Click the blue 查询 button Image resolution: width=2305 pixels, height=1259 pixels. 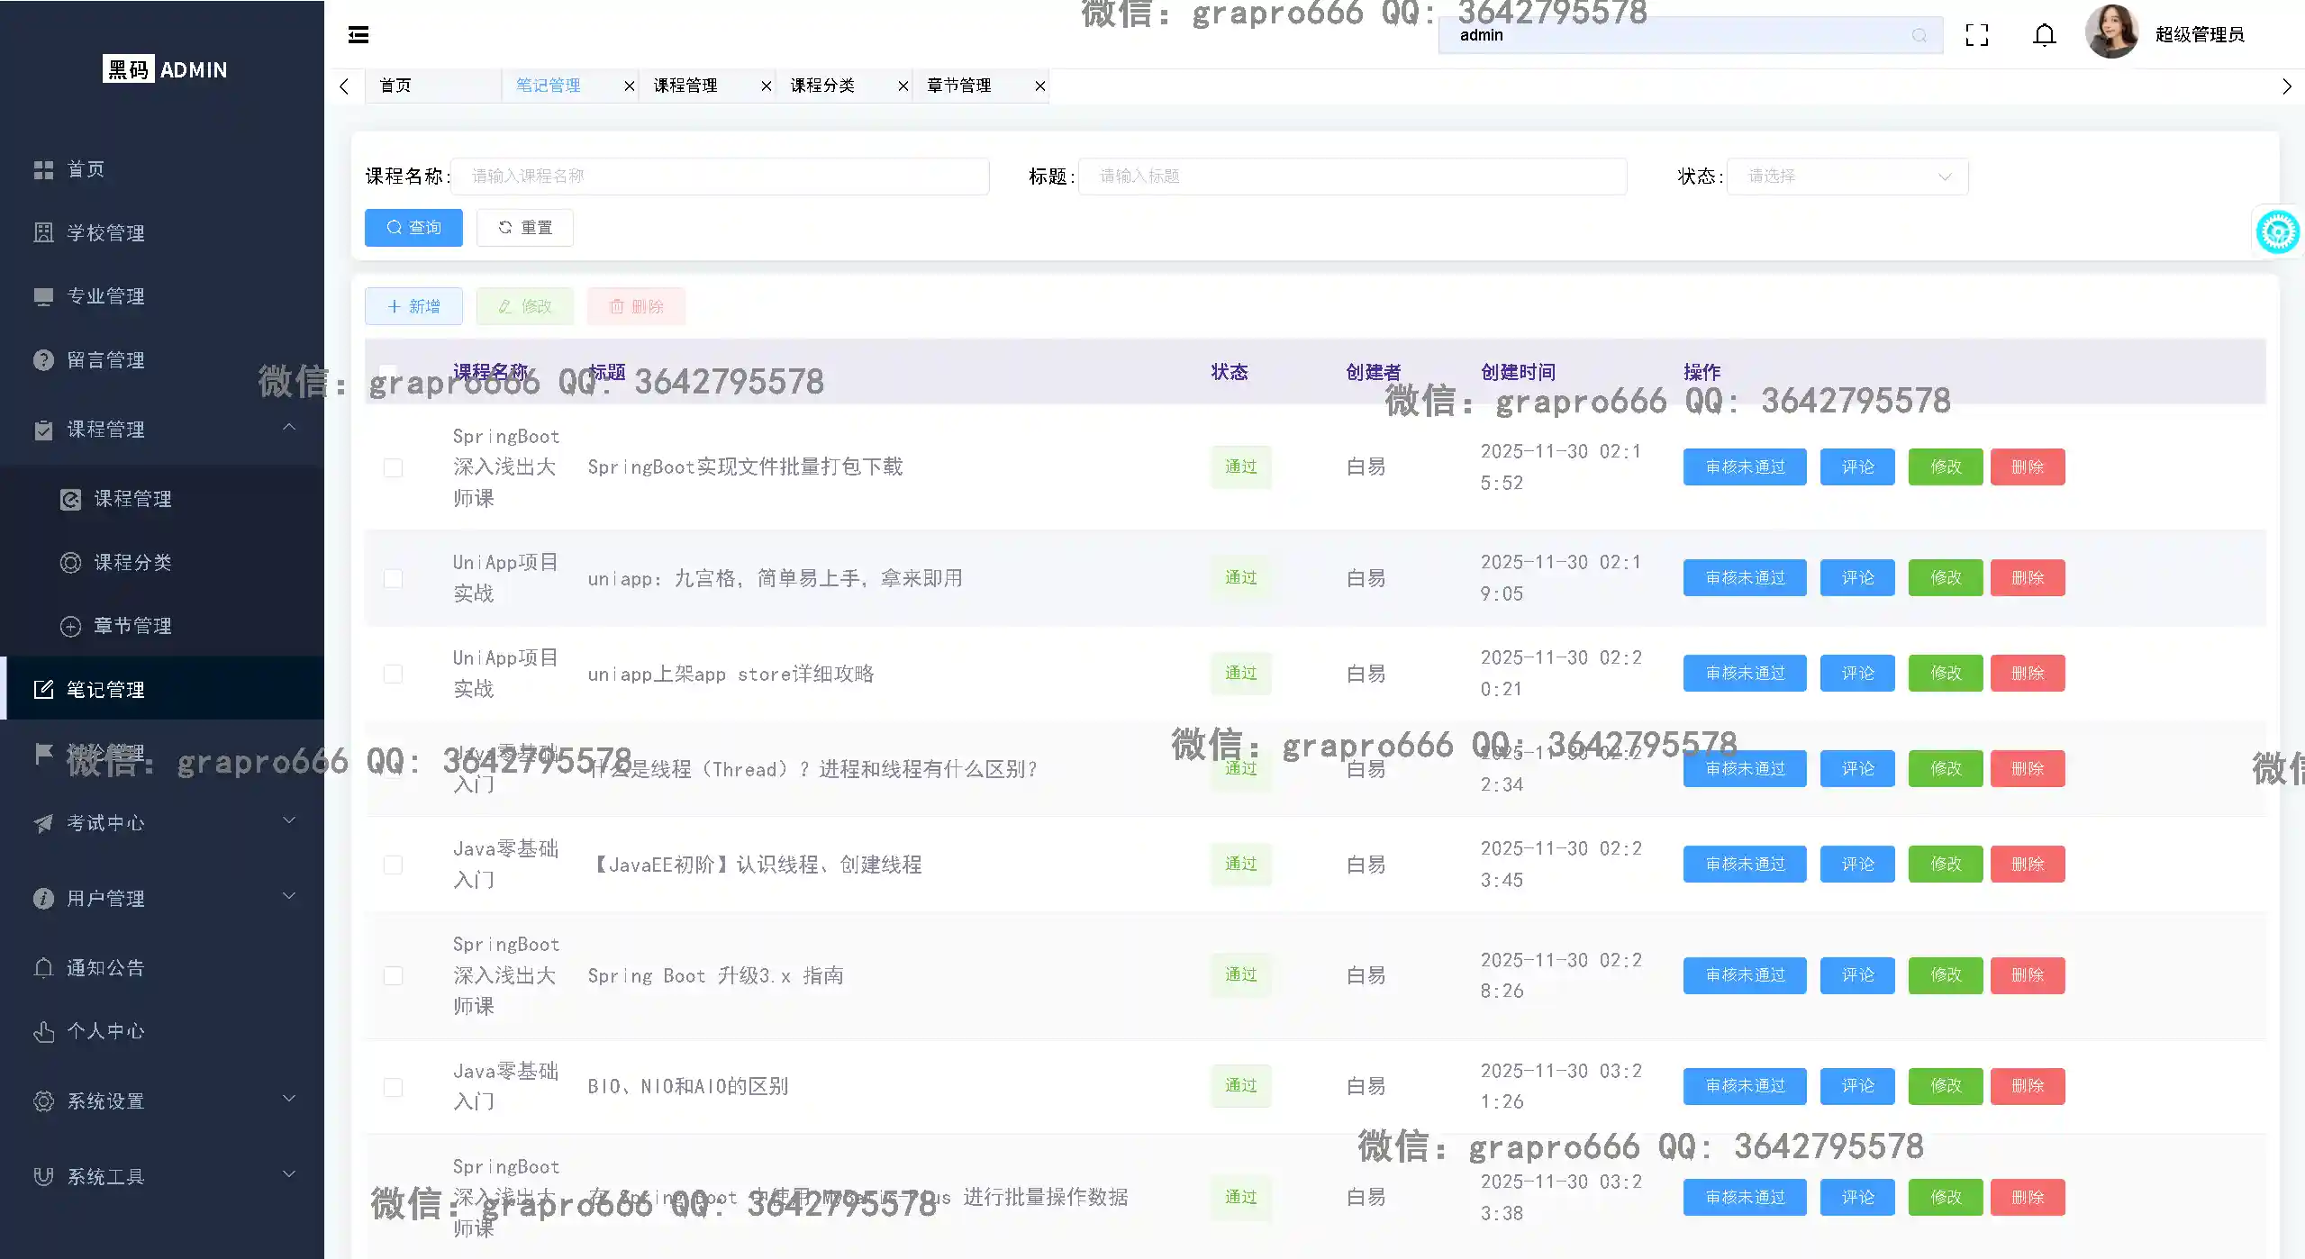point(413,228)
